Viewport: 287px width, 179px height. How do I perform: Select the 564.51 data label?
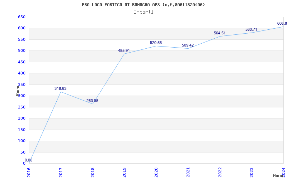(x=220, y=33)
